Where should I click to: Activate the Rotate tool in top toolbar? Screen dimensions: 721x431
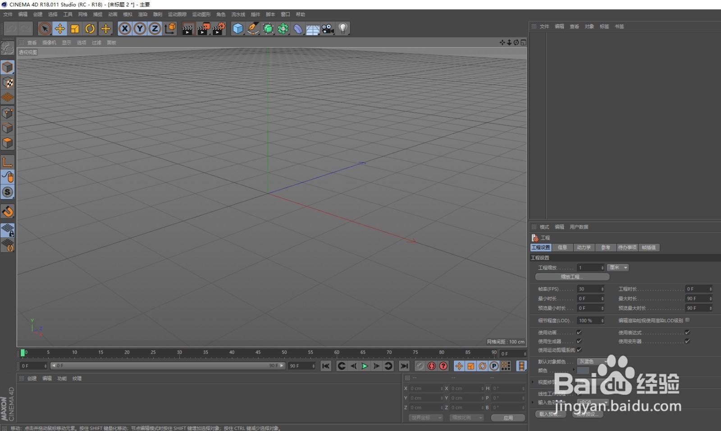(x=90, y=29)
